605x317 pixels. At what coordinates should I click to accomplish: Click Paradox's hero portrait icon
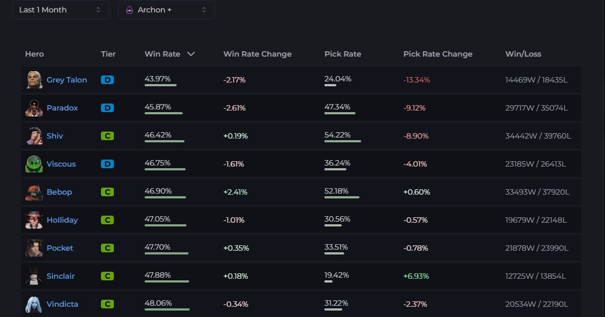(x=34, y=108)
